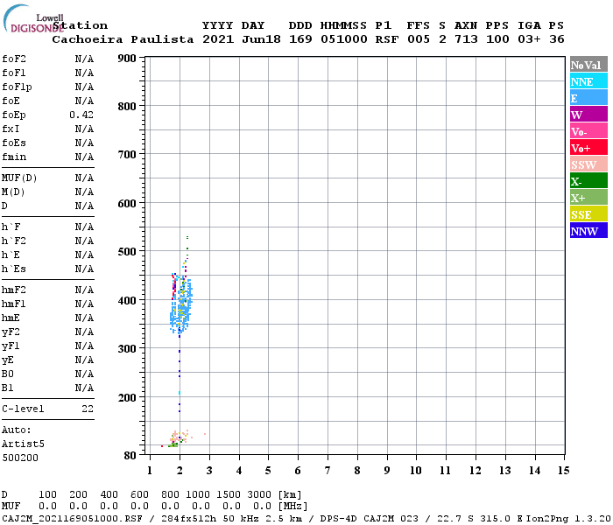Click the foF1p parameter label
This screenshot has width=613, height=525.
click(17, 87)
